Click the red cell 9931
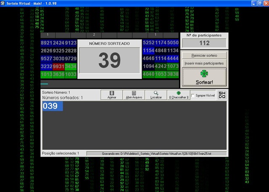This screenshot has width=269, height=192. 58,67
